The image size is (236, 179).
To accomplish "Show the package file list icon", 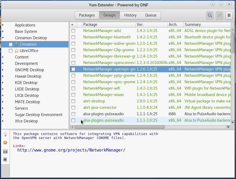I will point(5,151).
